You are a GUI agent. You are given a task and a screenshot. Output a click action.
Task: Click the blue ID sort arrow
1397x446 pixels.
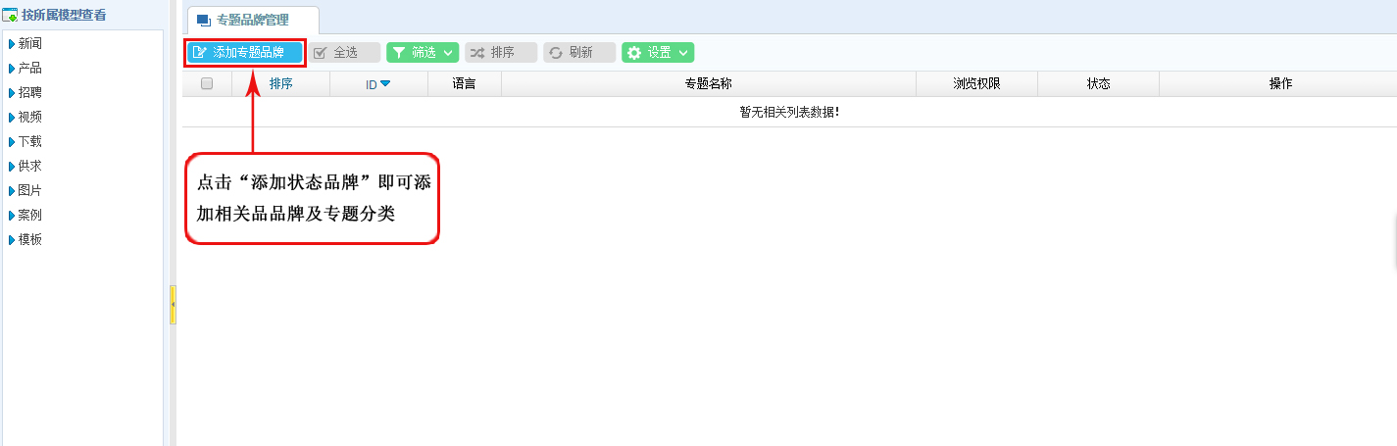point(385,84)
